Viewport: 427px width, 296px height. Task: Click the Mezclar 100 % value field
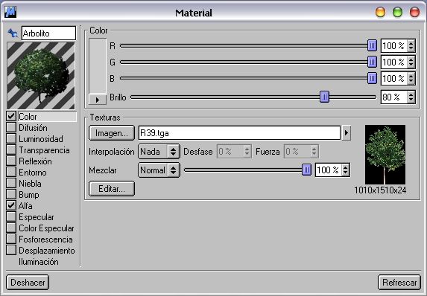(x=329, y=170)
